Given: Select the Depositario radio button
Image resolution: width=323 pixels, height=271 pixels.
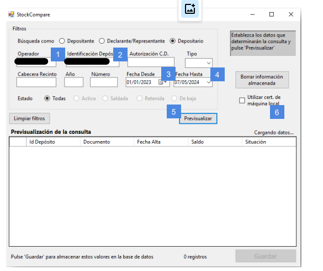Looking at the screenshot, I should 173,41.
